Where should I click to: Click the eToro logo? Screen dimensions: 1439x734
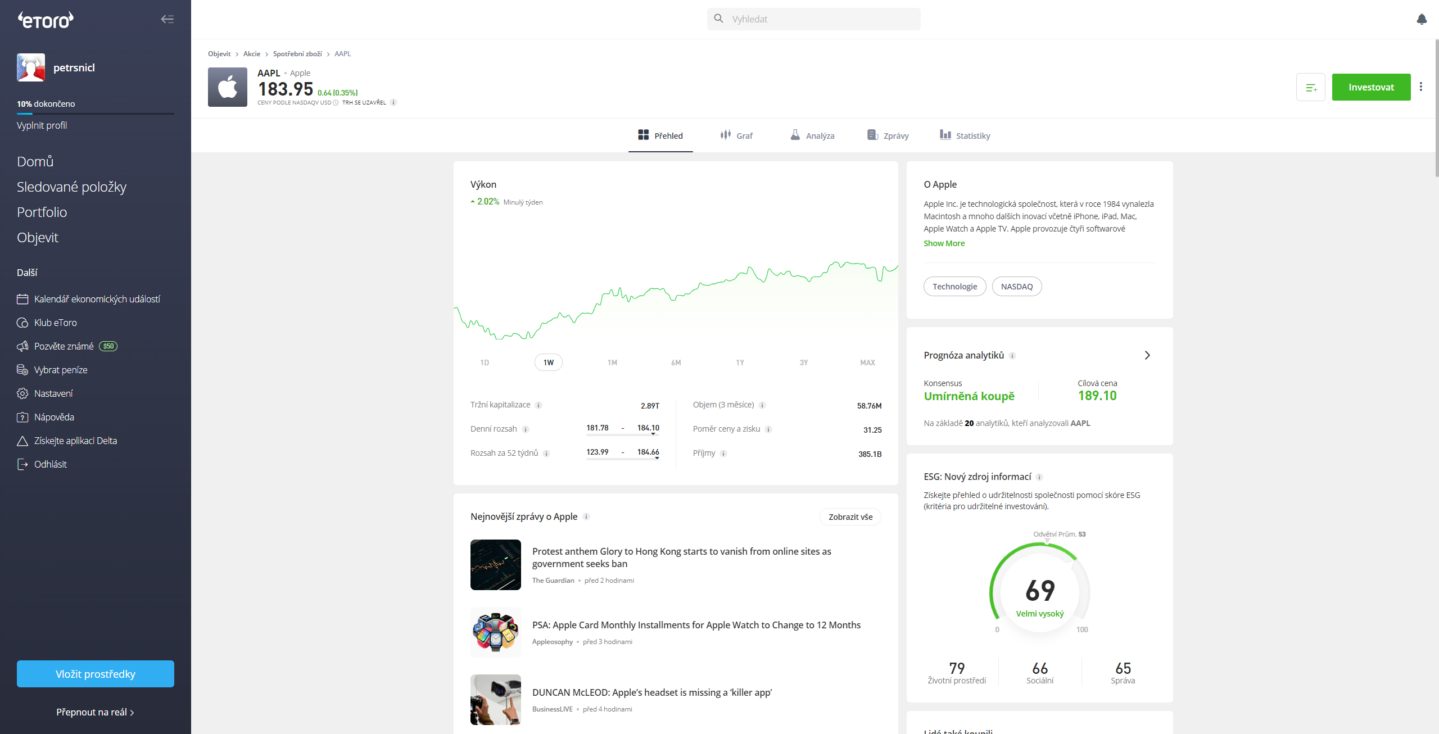[x=46, y=20]
